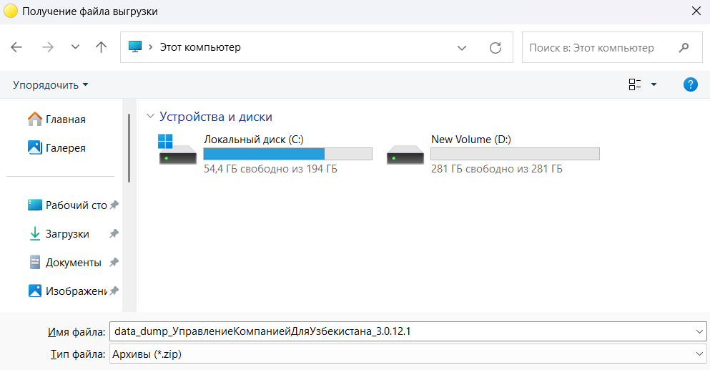This screenshot has height=370, width=710.
Task: Click the Back navigation arrow
Action: (x=17, y=48)
